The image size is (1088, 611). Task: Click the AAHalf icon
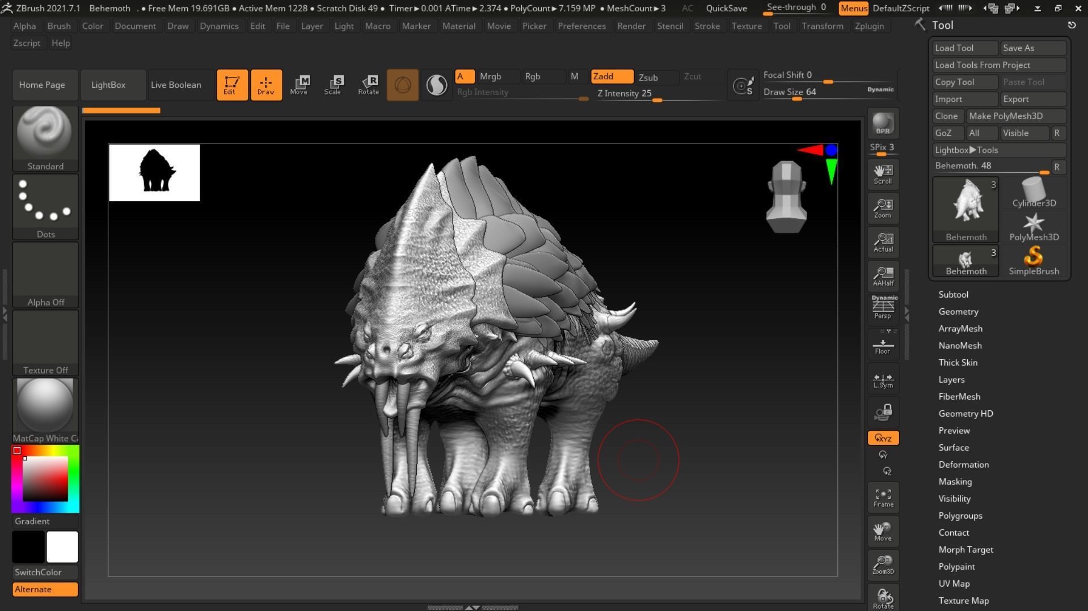point(883,276)
